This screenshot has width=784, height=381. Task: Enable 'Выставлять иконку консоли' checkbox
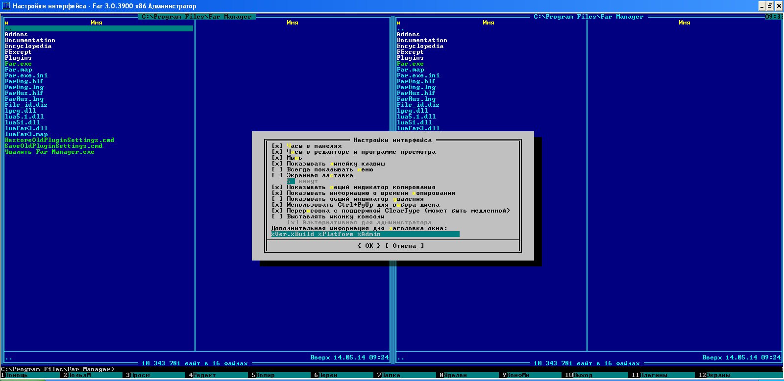[277, 216]
